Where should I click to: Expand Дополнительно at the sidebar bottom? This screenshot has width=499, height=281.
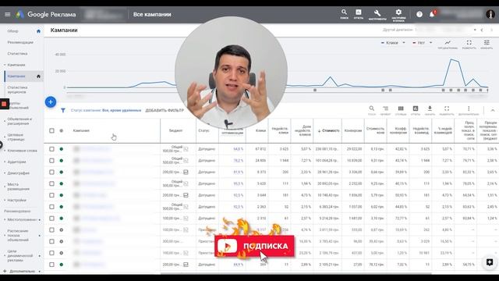(x=23, y=271)
